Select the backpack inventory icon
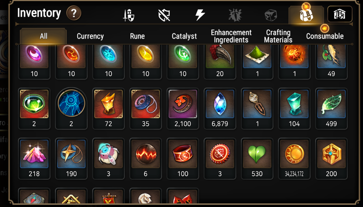 [x=306, y=15]
